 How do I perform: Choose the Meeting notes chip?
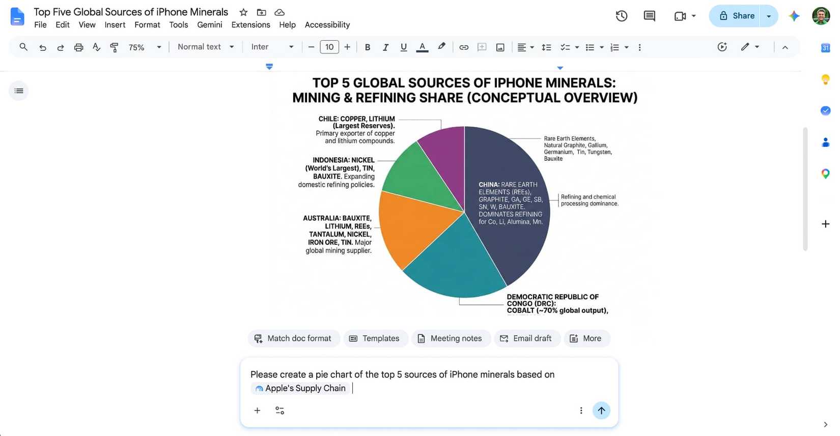pos(451,338)
